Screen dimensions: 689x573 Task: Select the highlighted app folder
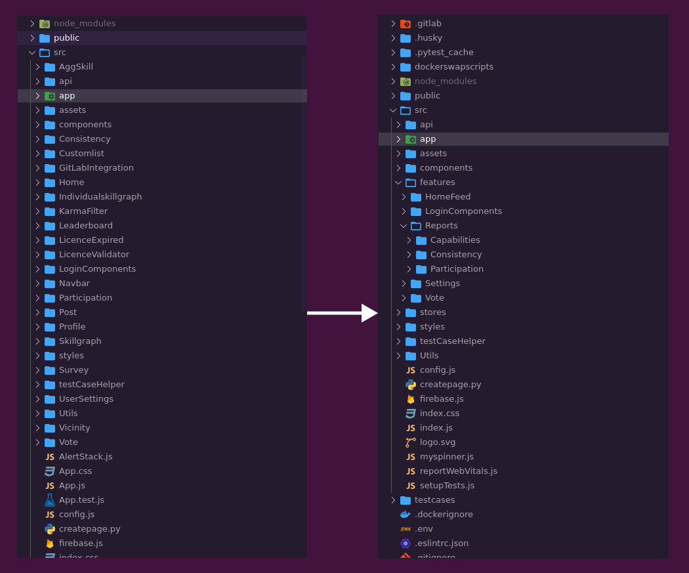(x=428, y=138)
